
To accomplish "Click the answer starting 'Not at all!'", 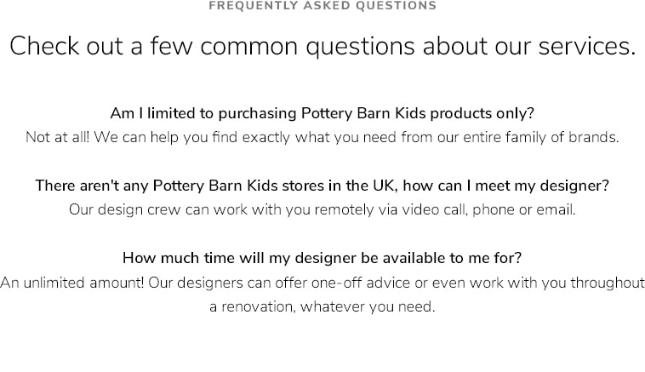I will pyautogui.click(x=322, y=137).
